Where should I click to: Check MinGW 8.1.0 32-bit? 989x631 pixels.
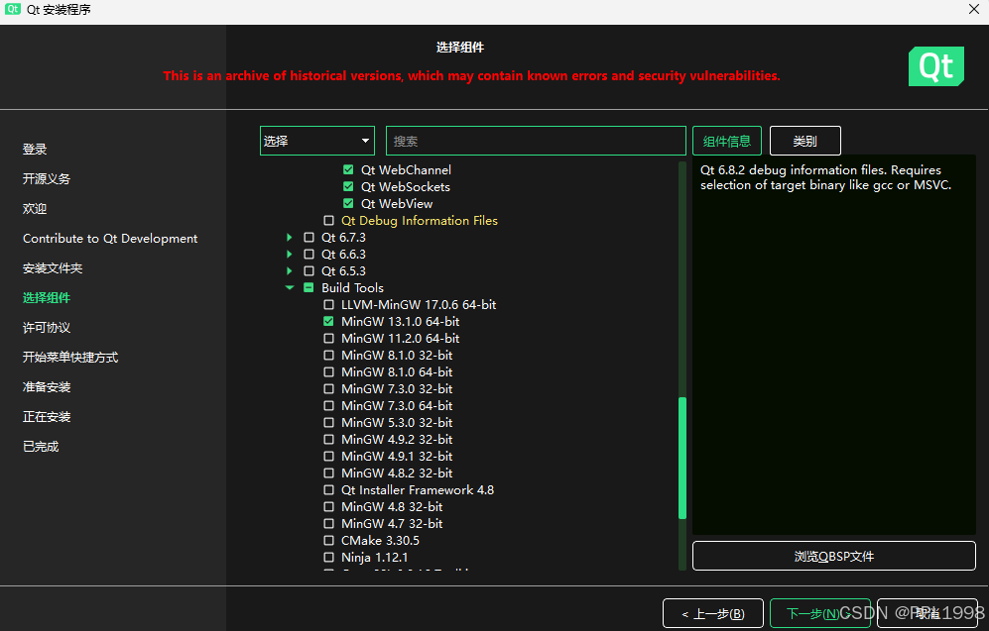tap(328, 356)
